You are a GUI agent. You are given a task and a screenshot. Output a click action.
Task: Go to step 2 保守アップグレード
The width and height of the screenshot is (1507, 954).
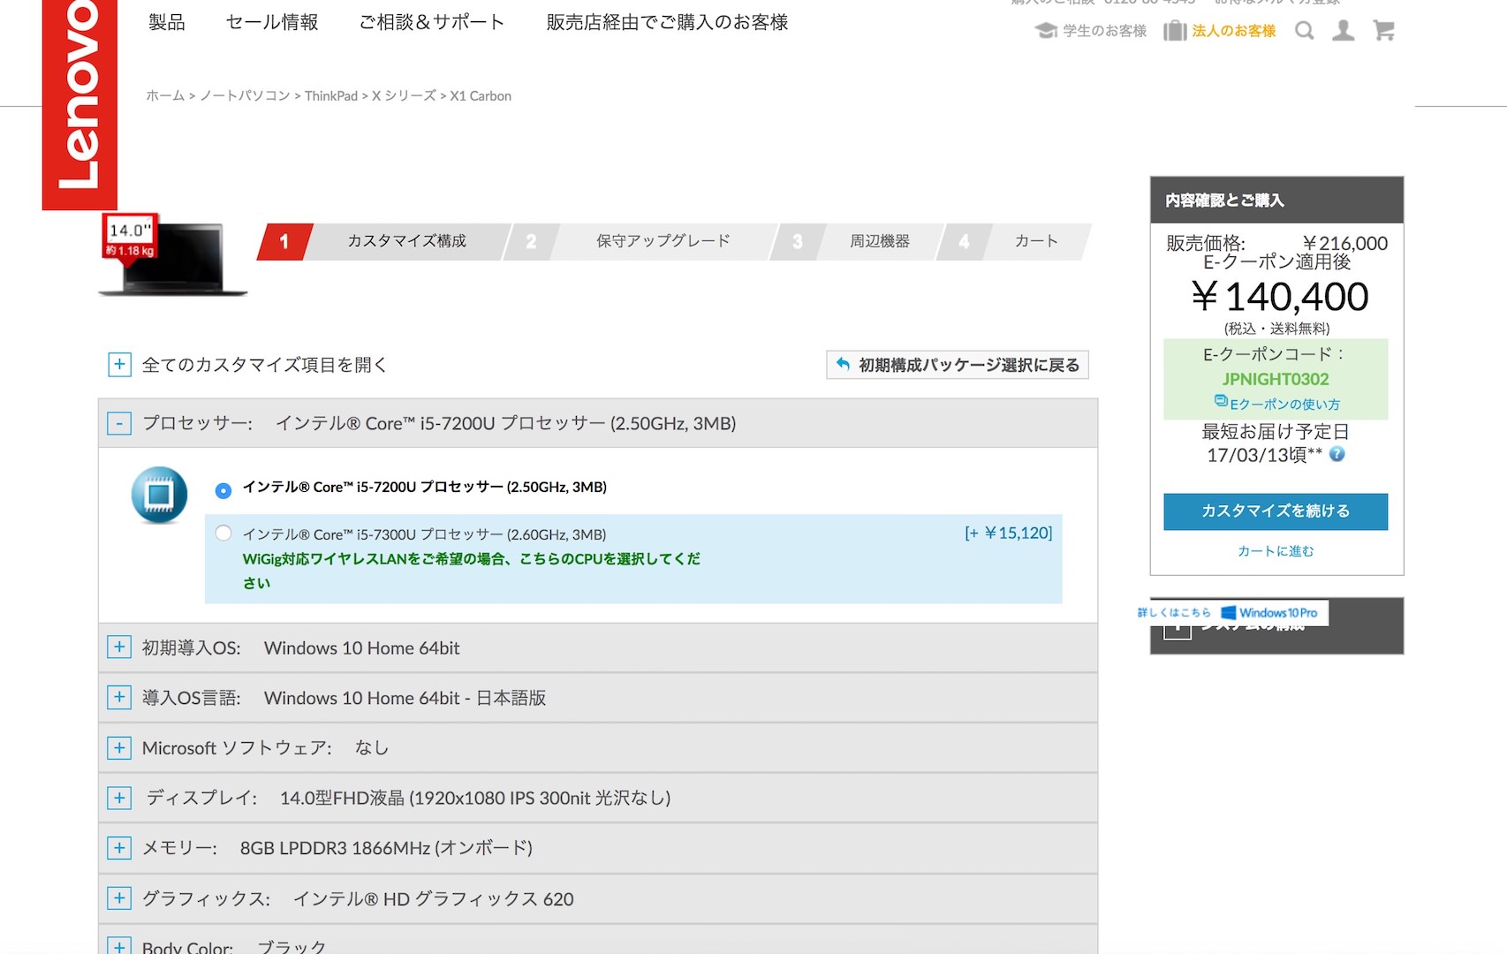[641, 241]
